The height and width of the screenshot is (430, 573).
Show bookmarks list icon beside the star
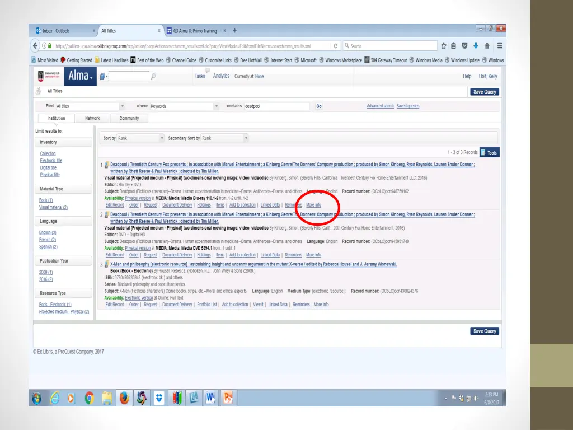point(453,46)
